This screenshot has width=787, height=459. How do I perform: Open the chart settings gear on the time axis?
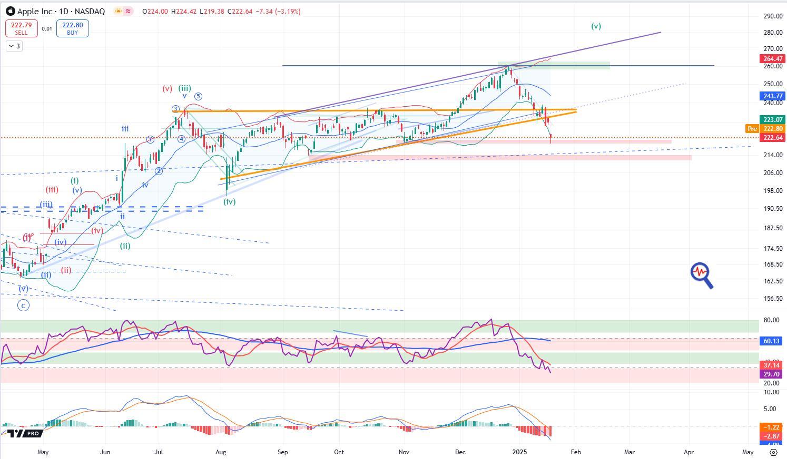773,452
